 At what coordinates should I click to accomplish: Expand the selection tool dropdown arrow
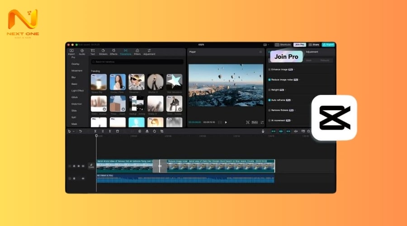point(74,131)
